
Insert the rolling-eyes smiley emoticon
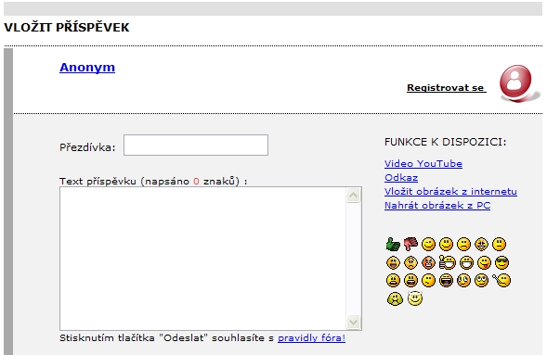pos(481,281)
